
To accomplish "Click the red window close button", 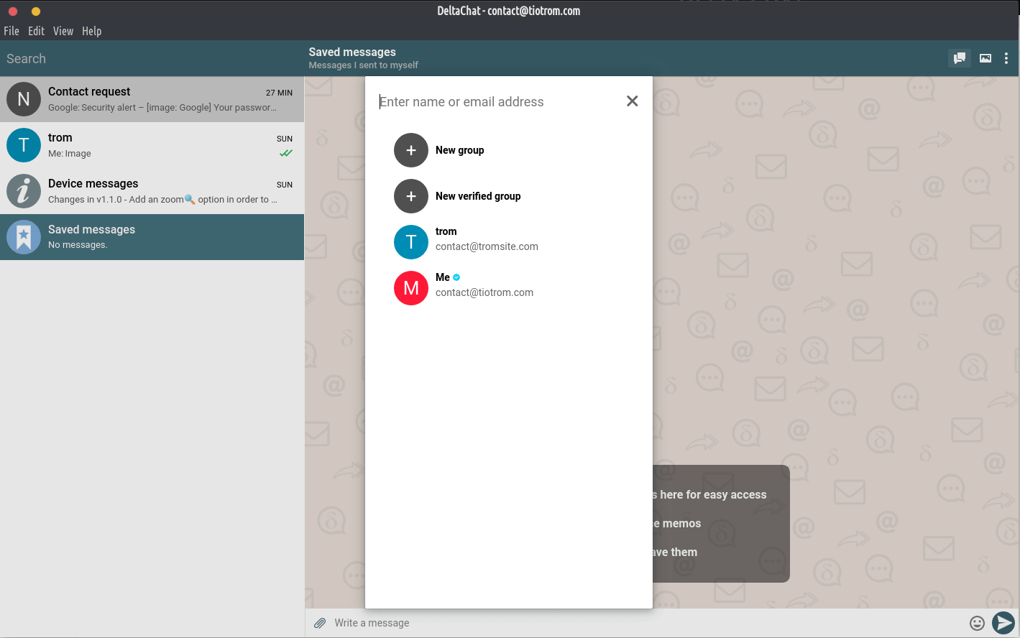I will 13,11.
